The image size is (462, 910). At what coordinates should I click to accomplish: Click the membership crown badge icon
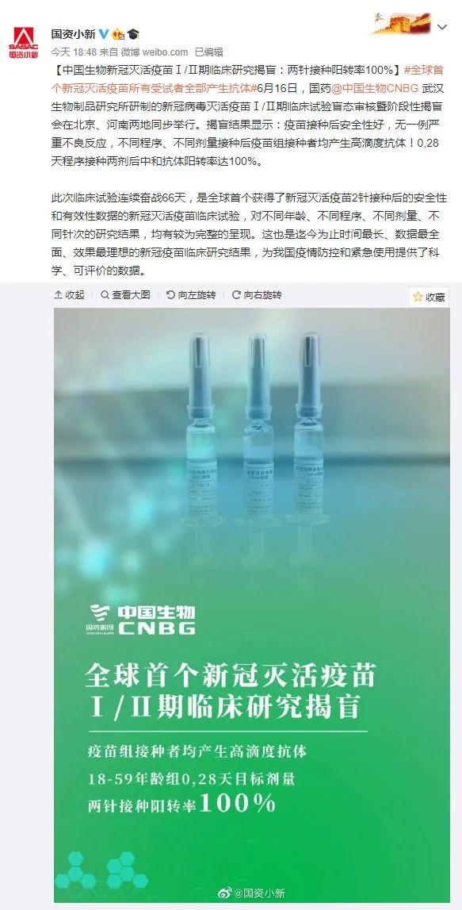117,33
